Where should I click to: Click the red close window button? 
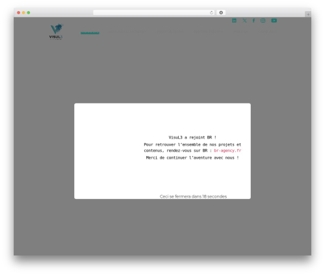[x=19, y=12]
